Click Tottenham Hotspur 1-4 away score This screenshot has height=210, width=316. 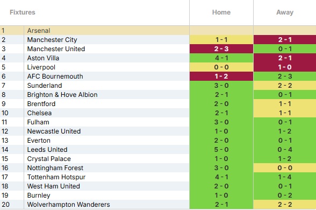tap(285, 177)
